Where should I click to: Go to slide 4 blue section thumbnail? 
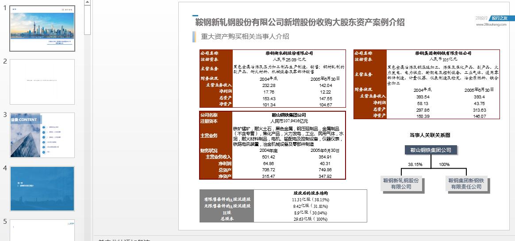(42, 188)
